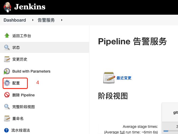Click the Jenkins butler logo icon
The height and width of the screenshot is (134, 178).
click(7, 7)
